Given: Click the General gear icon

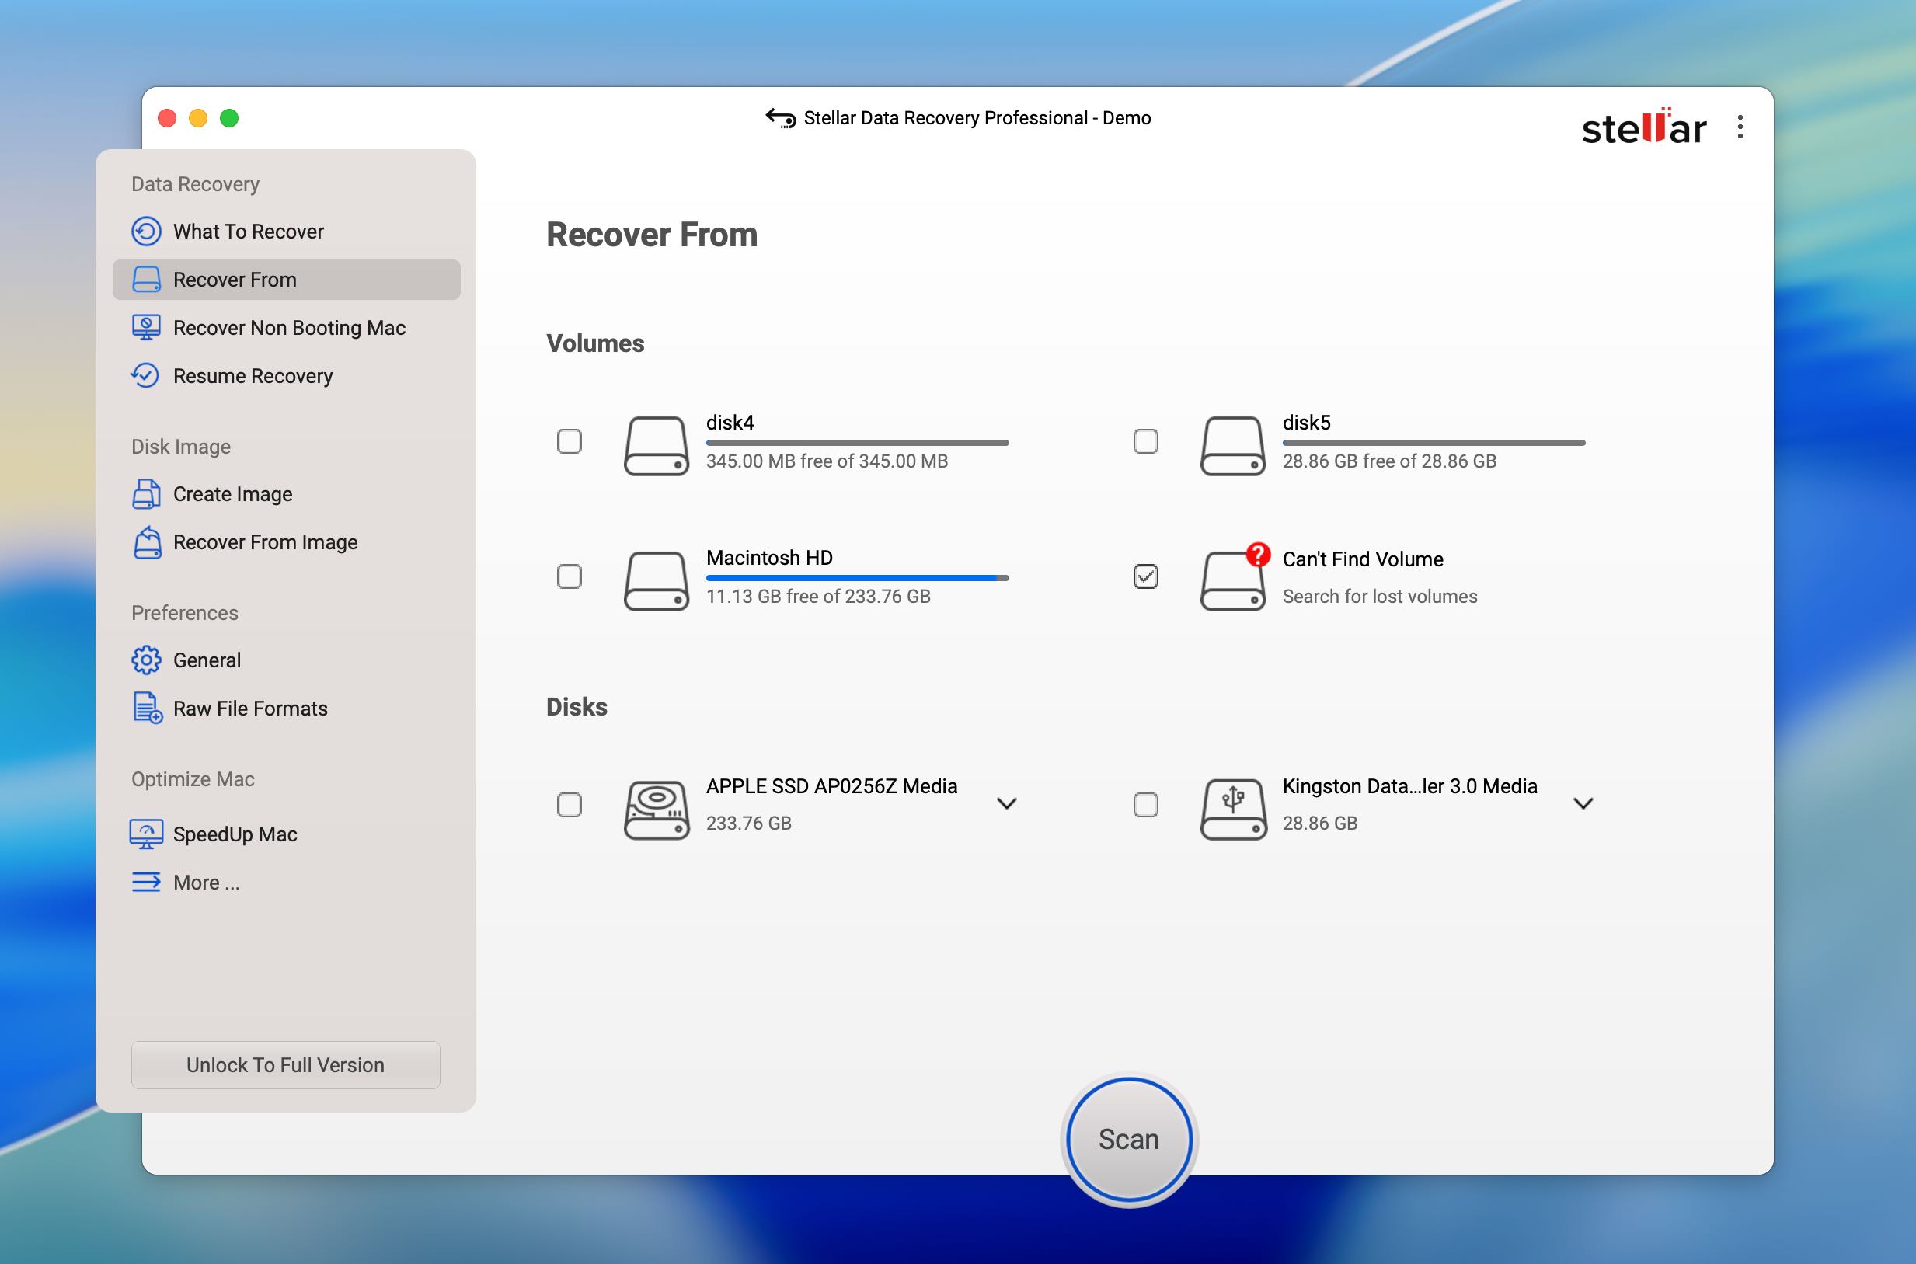Looking at the screenshot, I should pyautogui.click(x=146, y=660).
